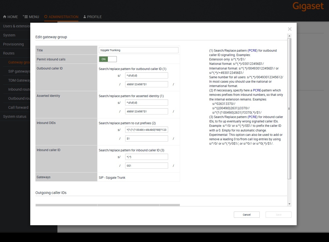Click asserted identity replace pattern field

[x=147, y=111]
